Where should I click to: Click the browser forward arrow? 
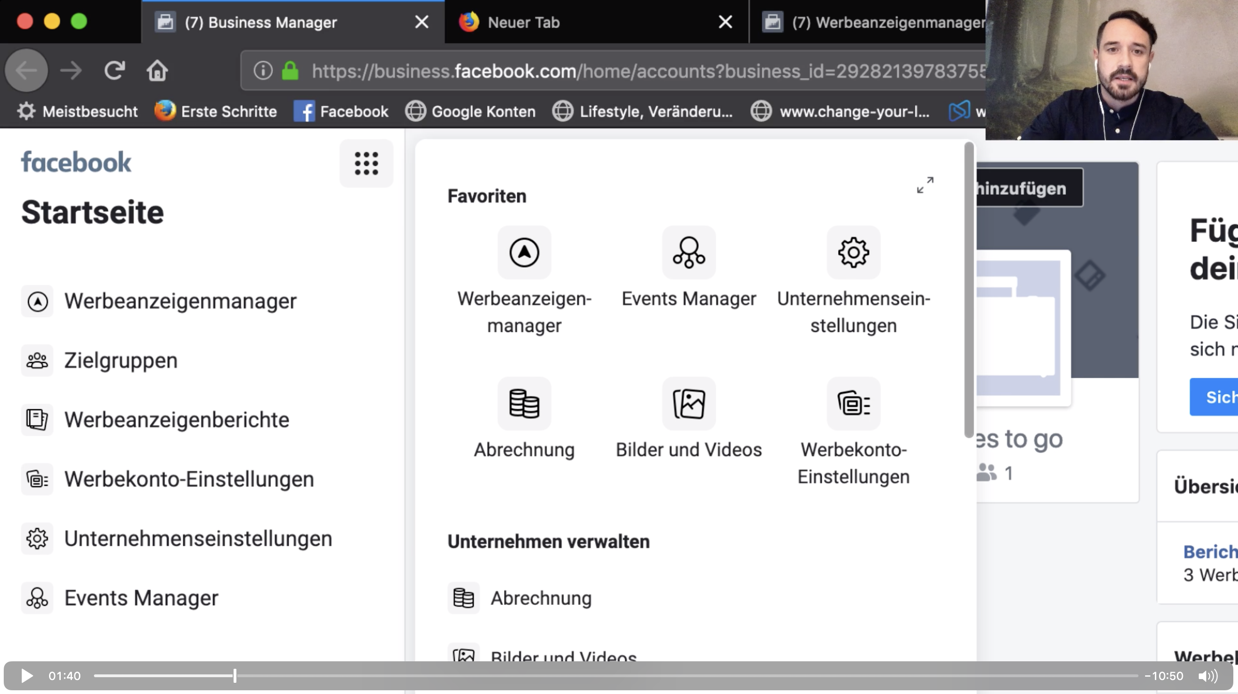71,71
